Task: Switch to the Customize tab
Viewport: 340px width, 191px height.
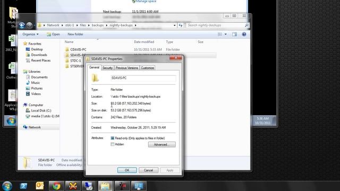Action: [148, 68]
